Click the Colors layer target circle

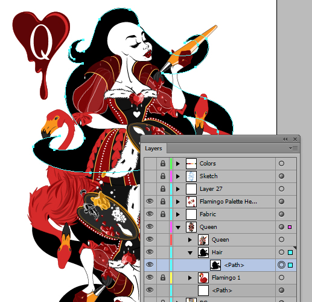point(281,164)
